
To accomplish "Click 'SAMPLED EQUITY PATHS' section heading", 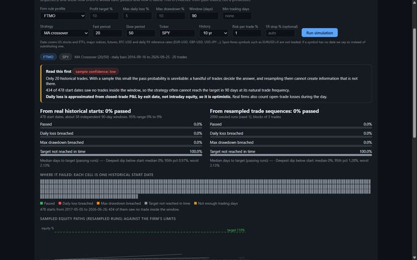I will [108, 219].
